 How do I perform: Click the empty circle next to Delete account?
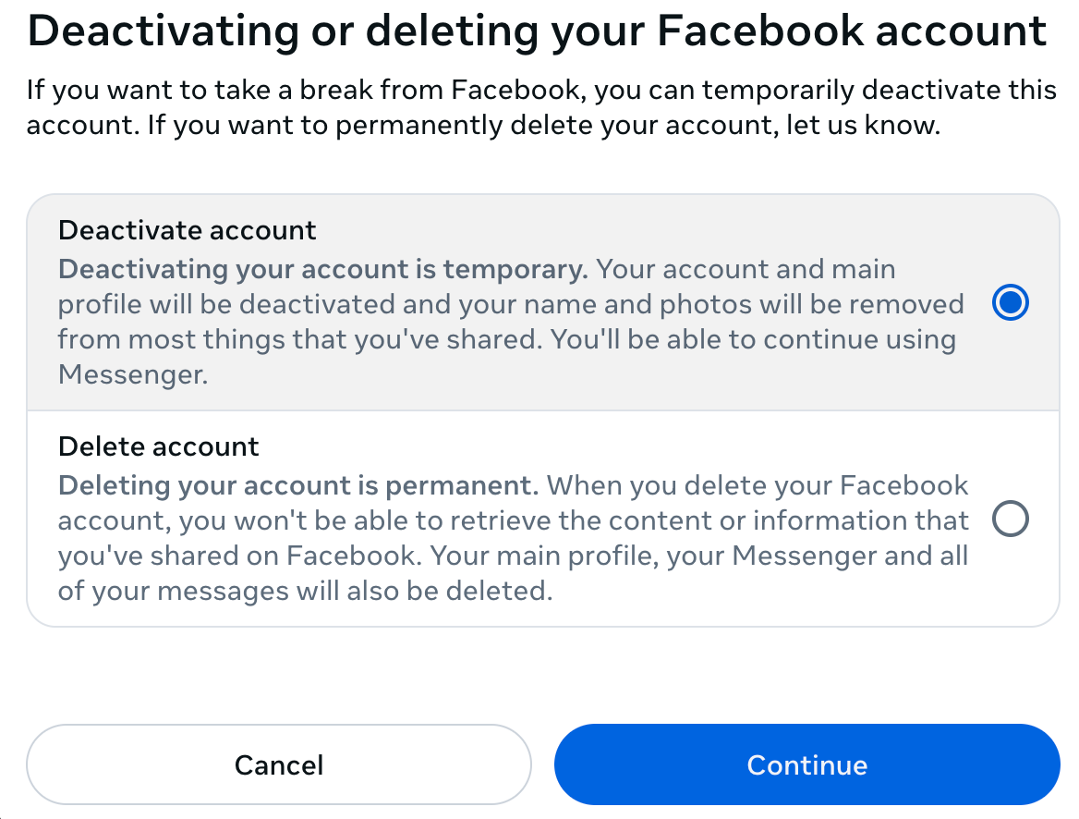1011,520
